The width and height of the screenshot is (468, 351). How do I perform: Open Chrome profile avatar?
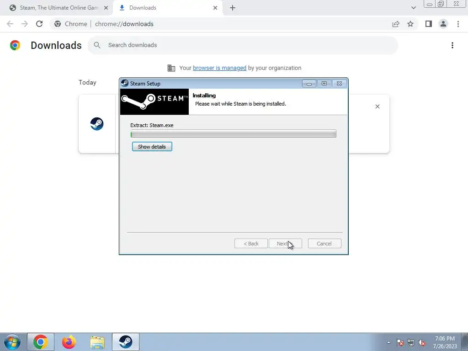[x=443, y=24]
